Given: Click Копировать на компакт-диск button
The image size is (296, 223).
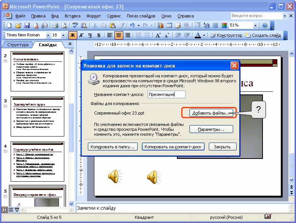Looking at the screenshot, I should click(173, 147).
